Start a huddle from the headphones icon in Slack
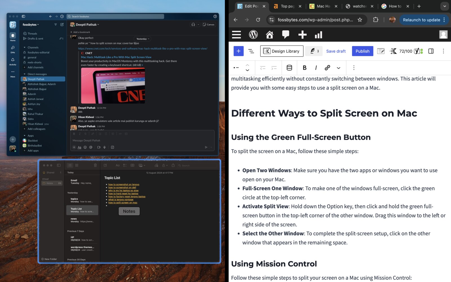Screen dimensions: 451x282 pyautogui.click(x=193, y=25)
